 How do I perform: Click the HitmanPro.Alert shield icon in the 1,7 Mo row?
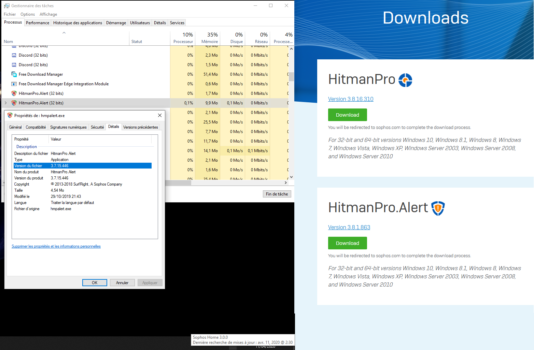point(14,93)
